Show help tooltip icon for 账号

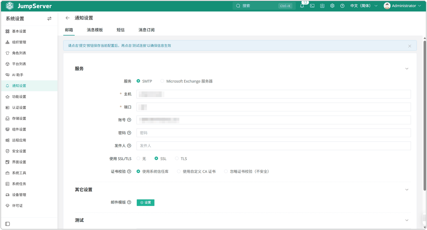(129, 120)
